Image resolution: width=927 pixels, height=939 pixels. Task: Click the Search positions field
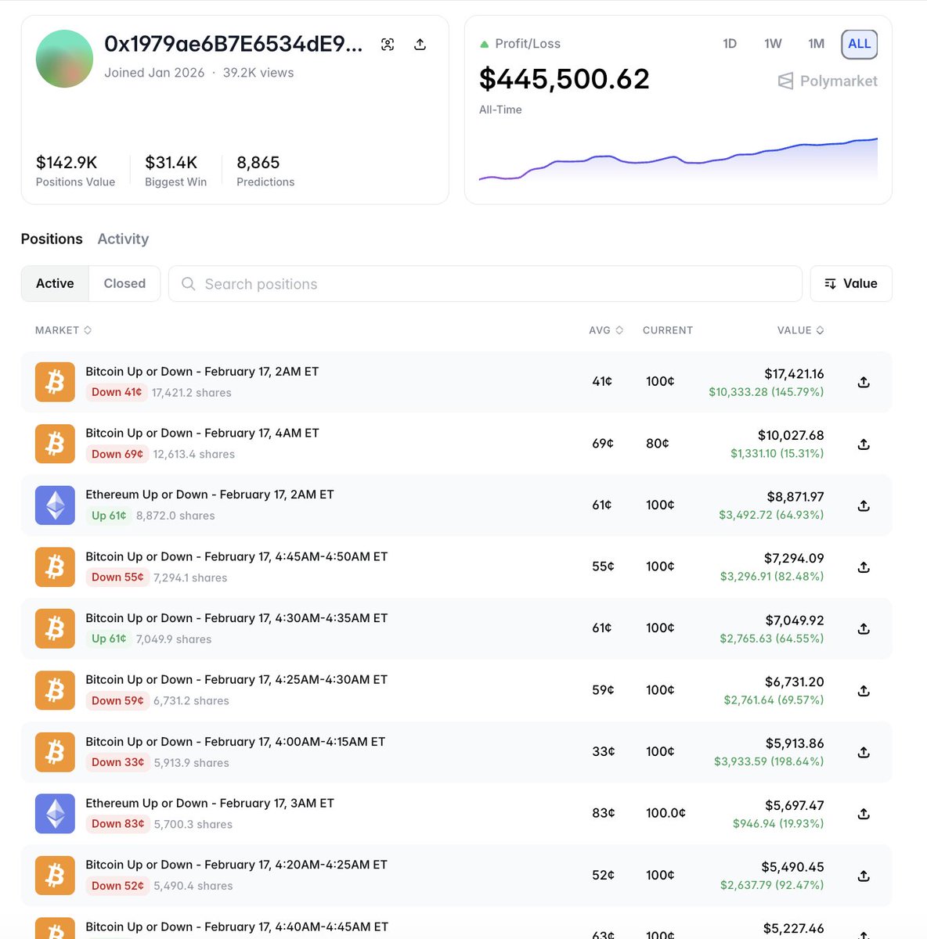click(x=485, y=283)
